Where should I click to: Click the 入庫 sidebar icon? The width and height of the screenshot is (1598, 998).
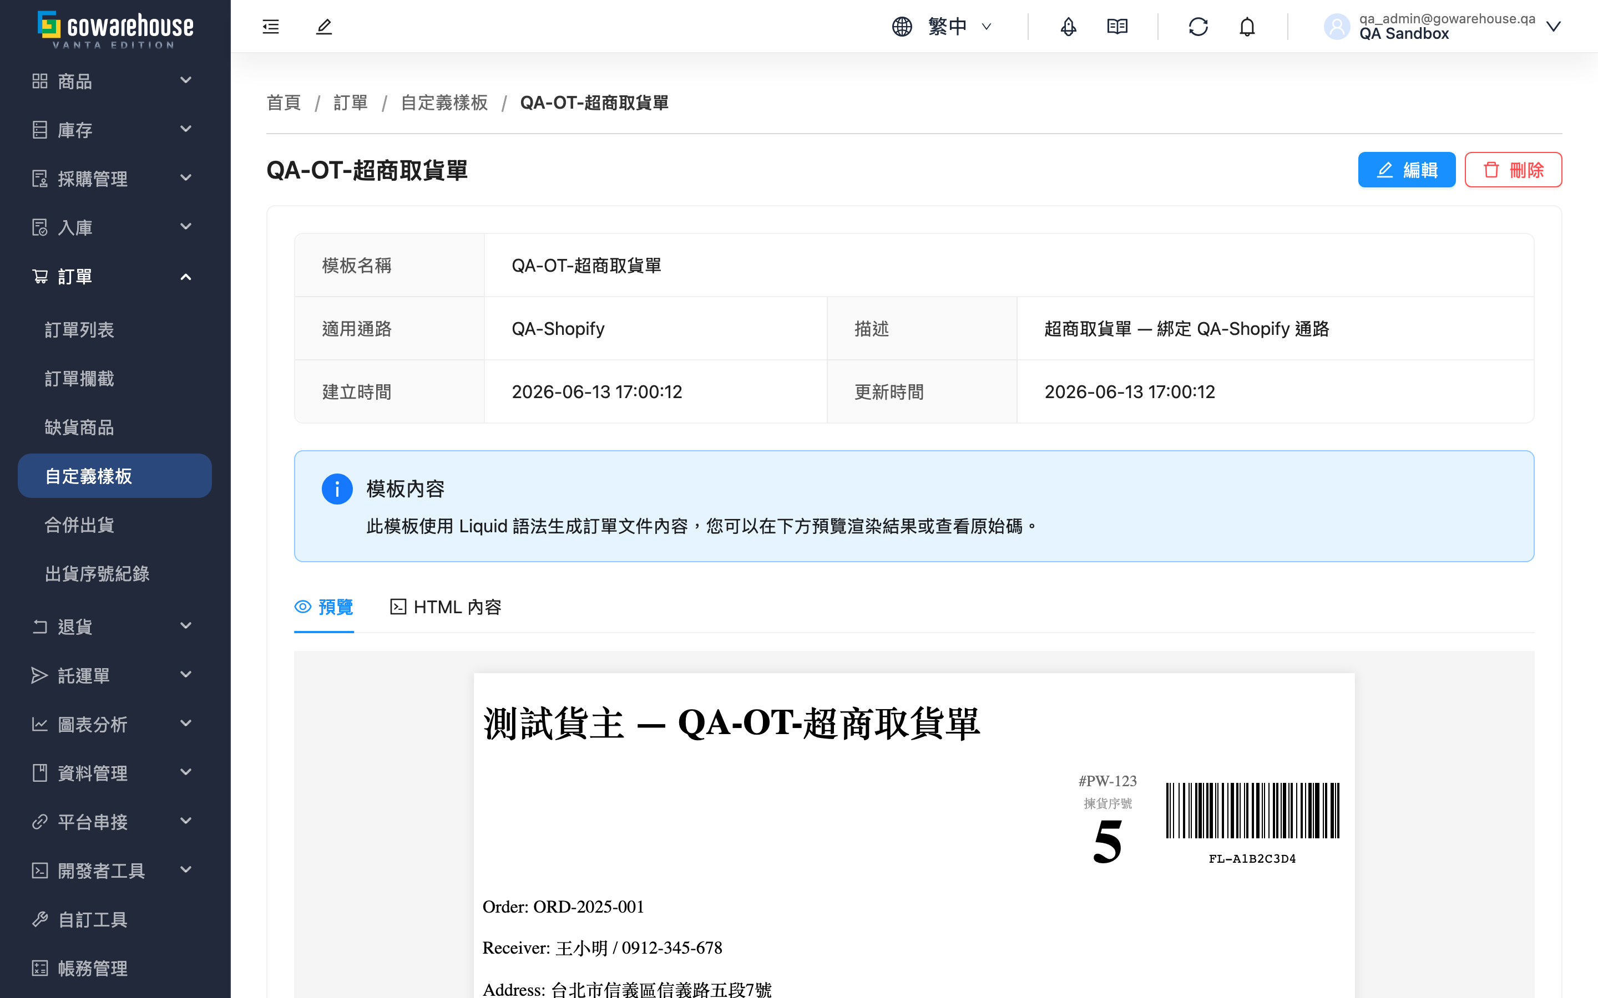click(x=39, y=227)
